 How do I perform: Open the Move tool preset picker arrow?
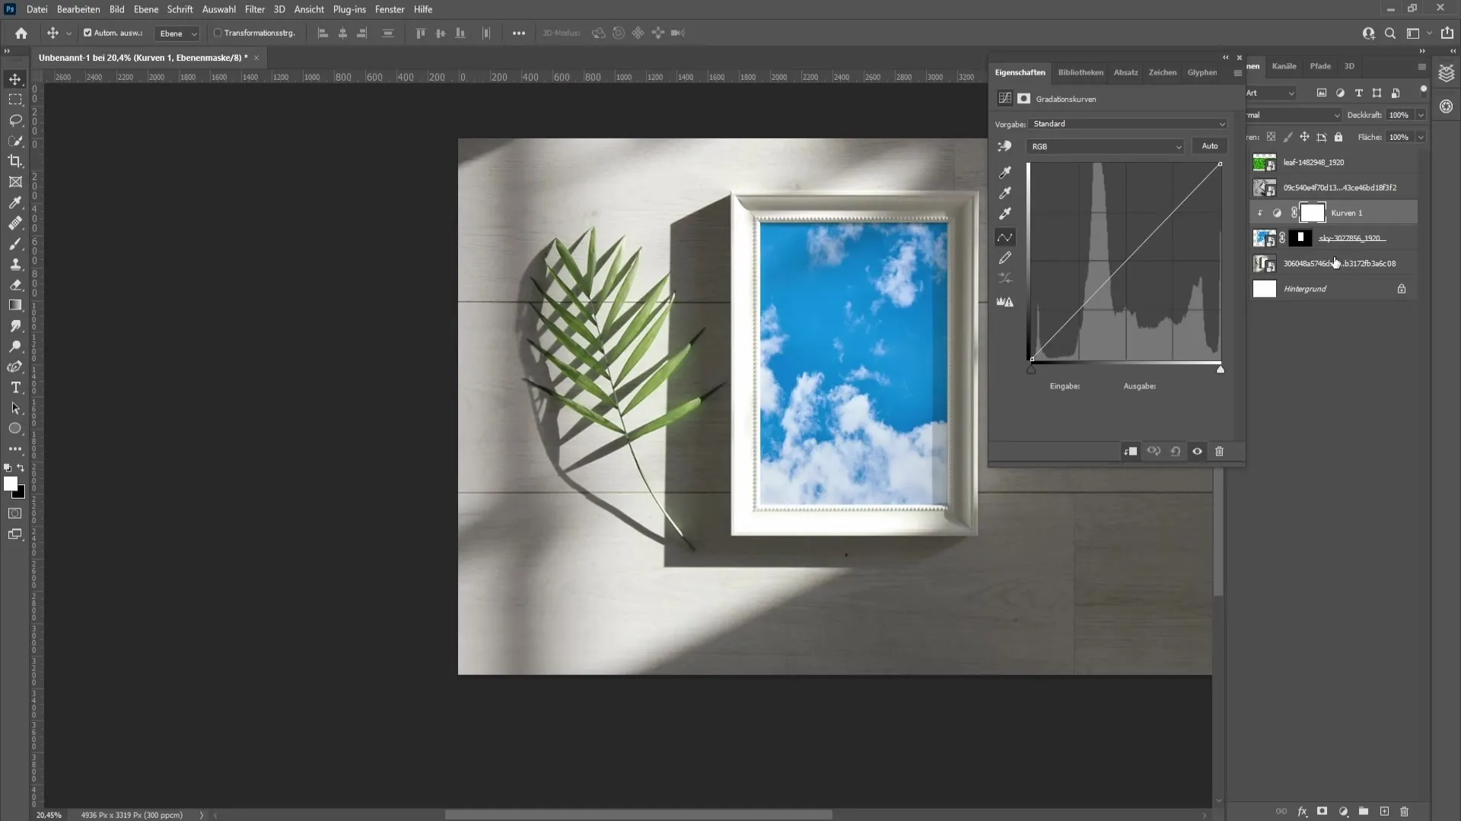68,33
